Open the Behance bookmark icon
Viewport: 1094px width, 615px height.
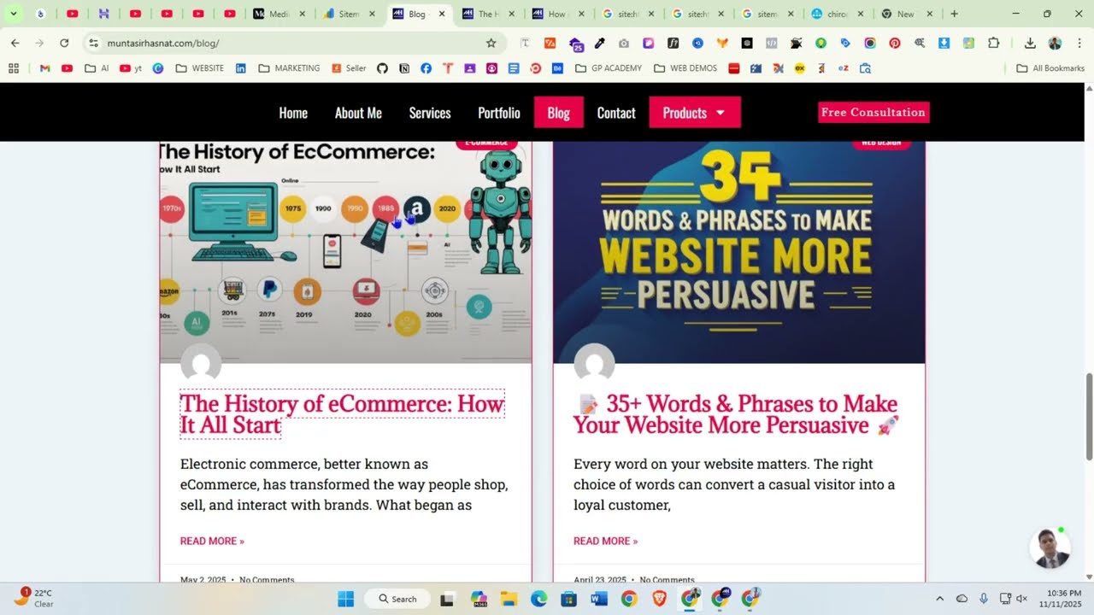[557, 68]
